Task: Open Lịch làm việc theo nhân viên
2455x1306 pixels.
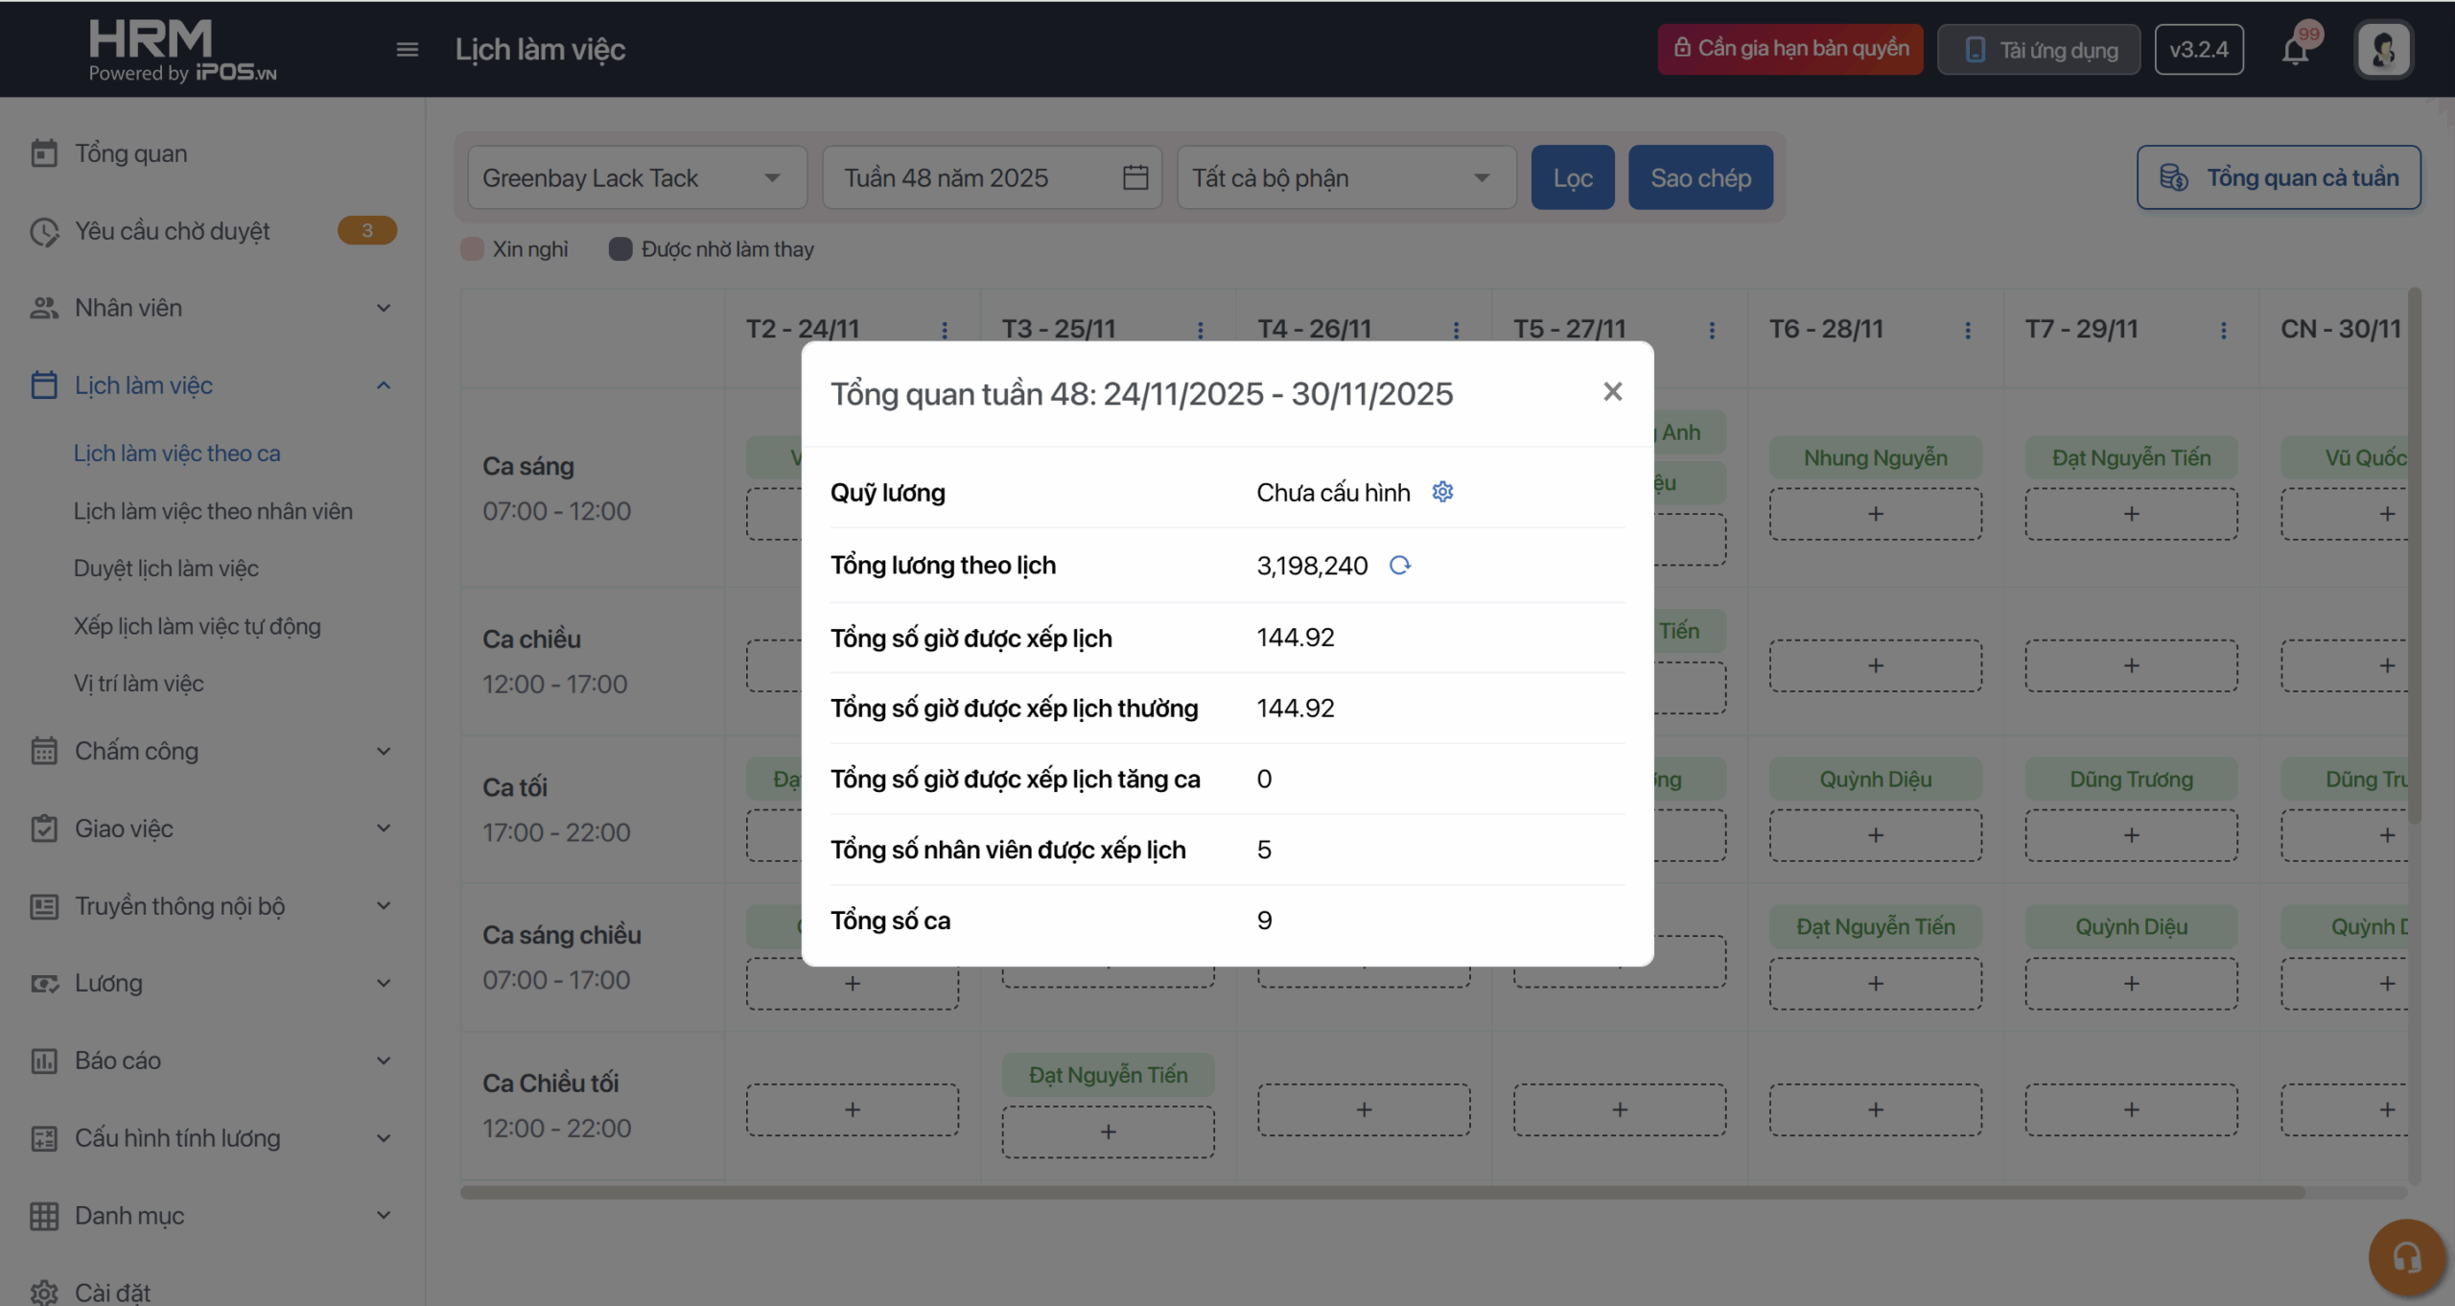Action: (x=213, y=511)
